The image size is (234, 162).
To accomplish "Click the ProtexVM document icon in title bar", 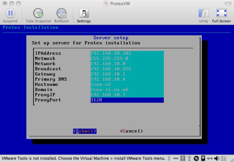I will pos(106,3).
